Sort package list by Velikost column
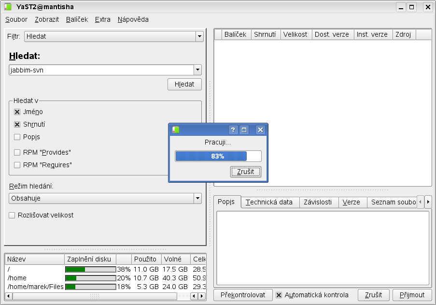Viewport: 436px width, 305px height. [296, 34]
